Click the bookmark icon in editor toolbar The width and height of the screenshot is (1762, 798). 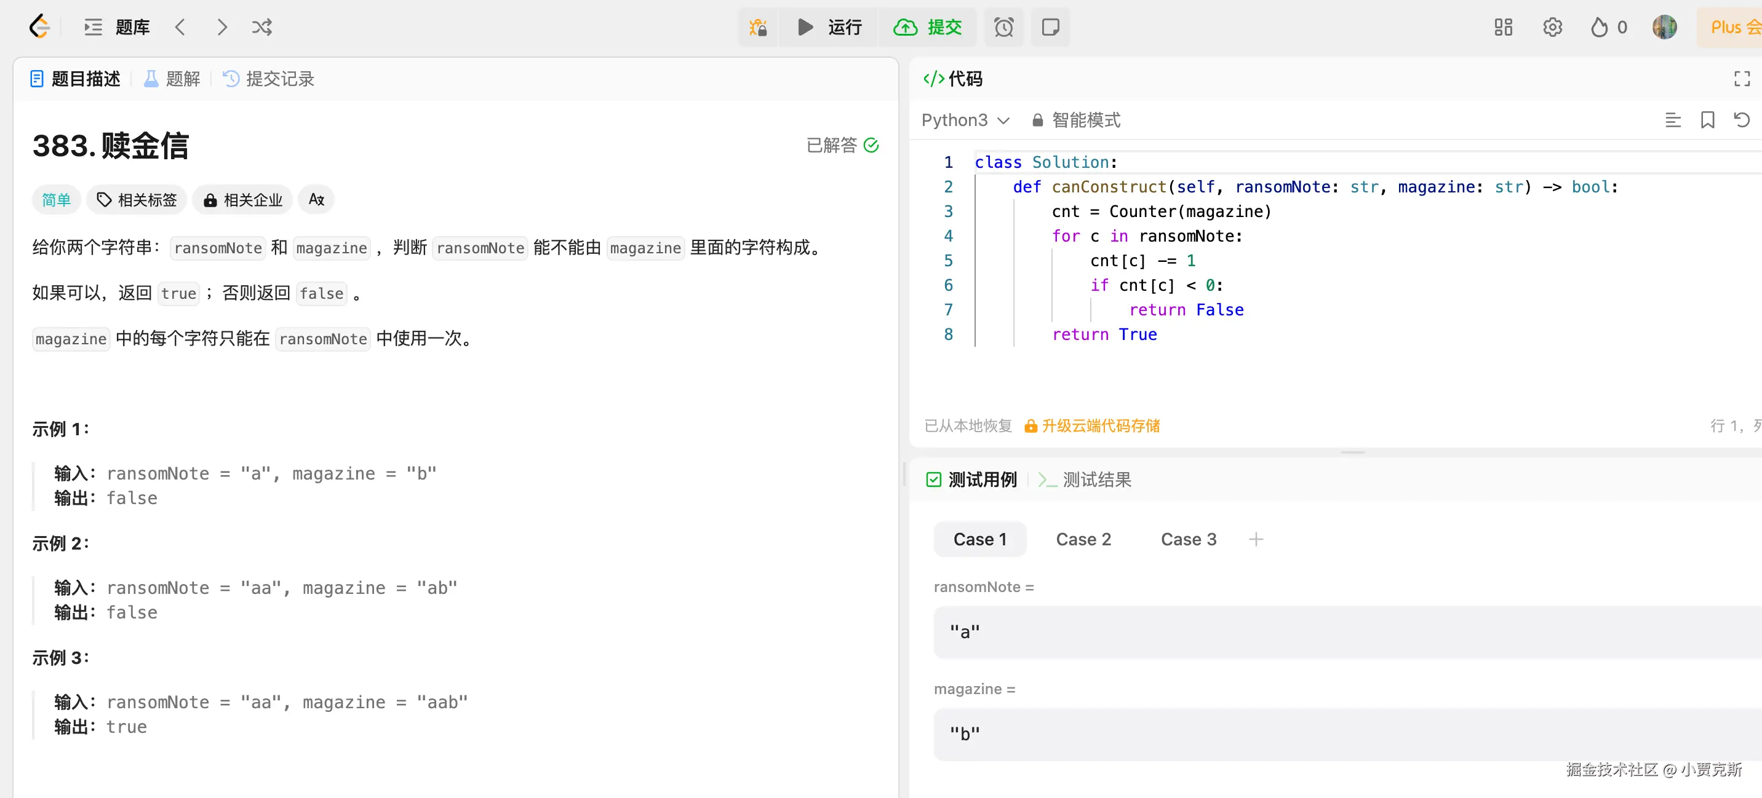1707,120
